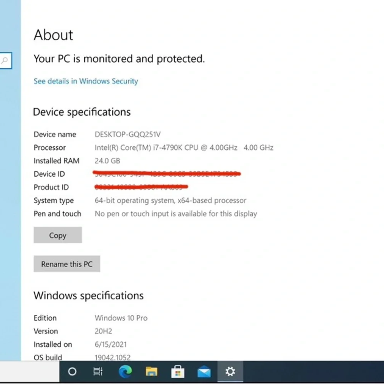The image size is (384, 384).
Task: Click the Copy button under Device specifications
Action: point(58,235)
